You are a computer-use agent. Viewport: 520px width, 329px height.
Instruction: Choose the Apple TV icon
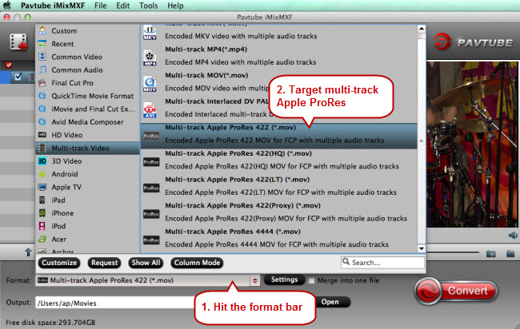point(42,187)
